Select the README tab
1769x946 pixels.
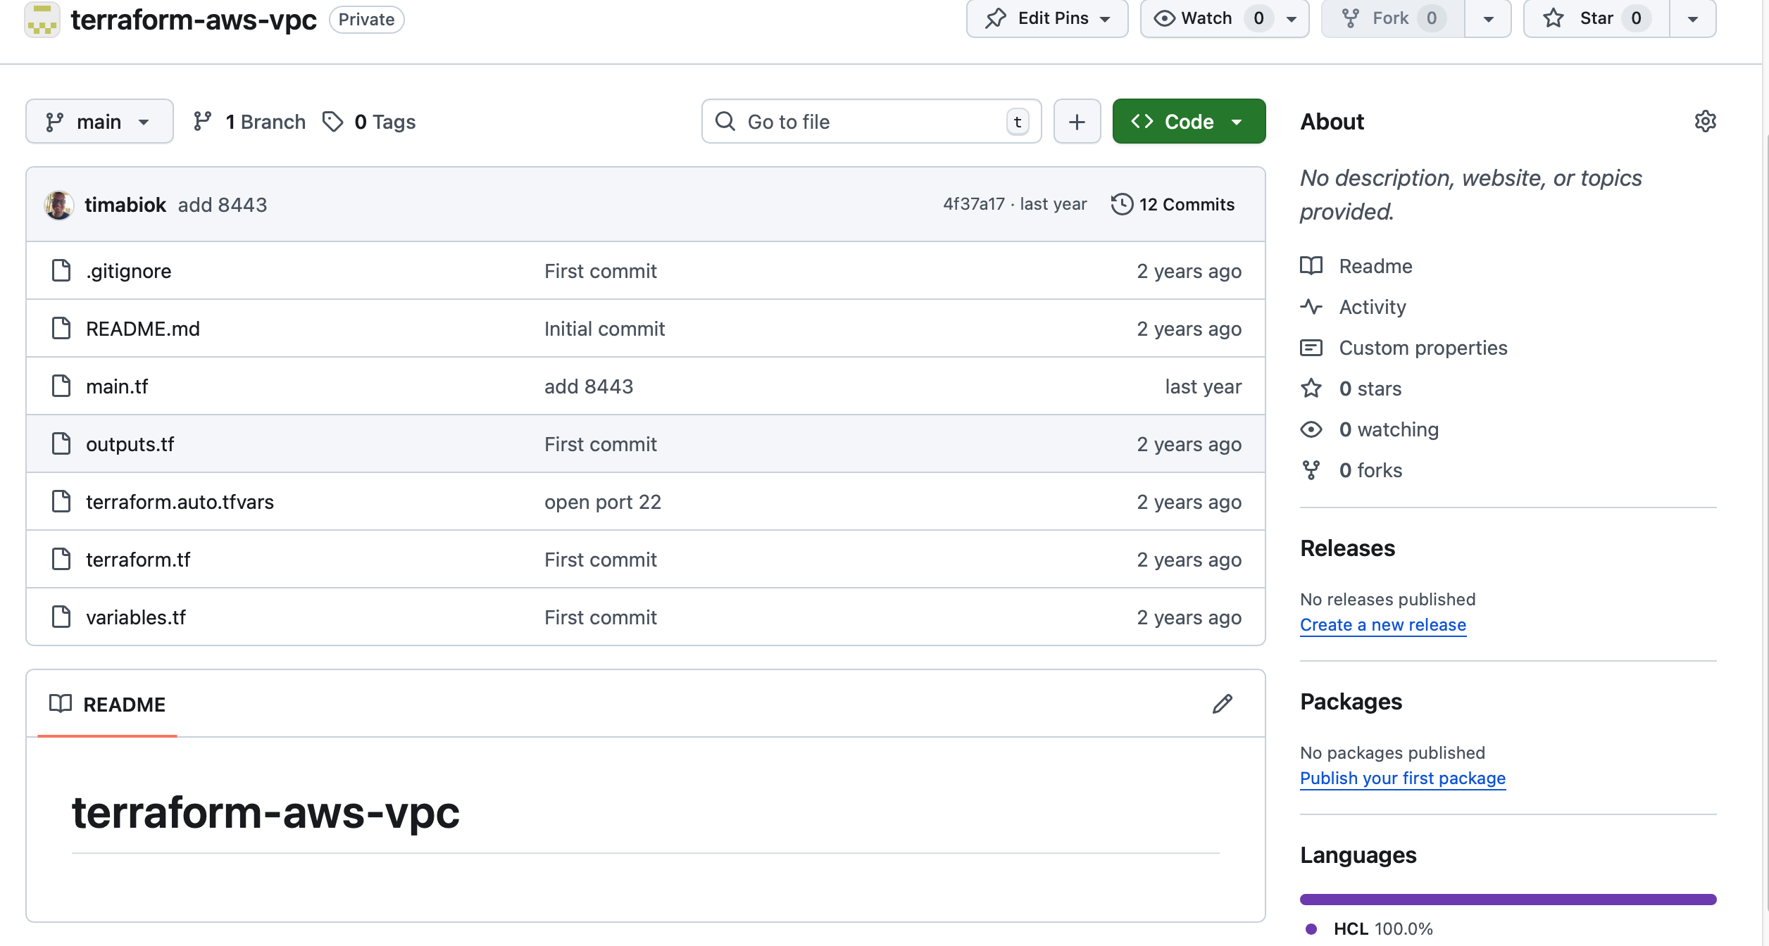click(108, 704)
